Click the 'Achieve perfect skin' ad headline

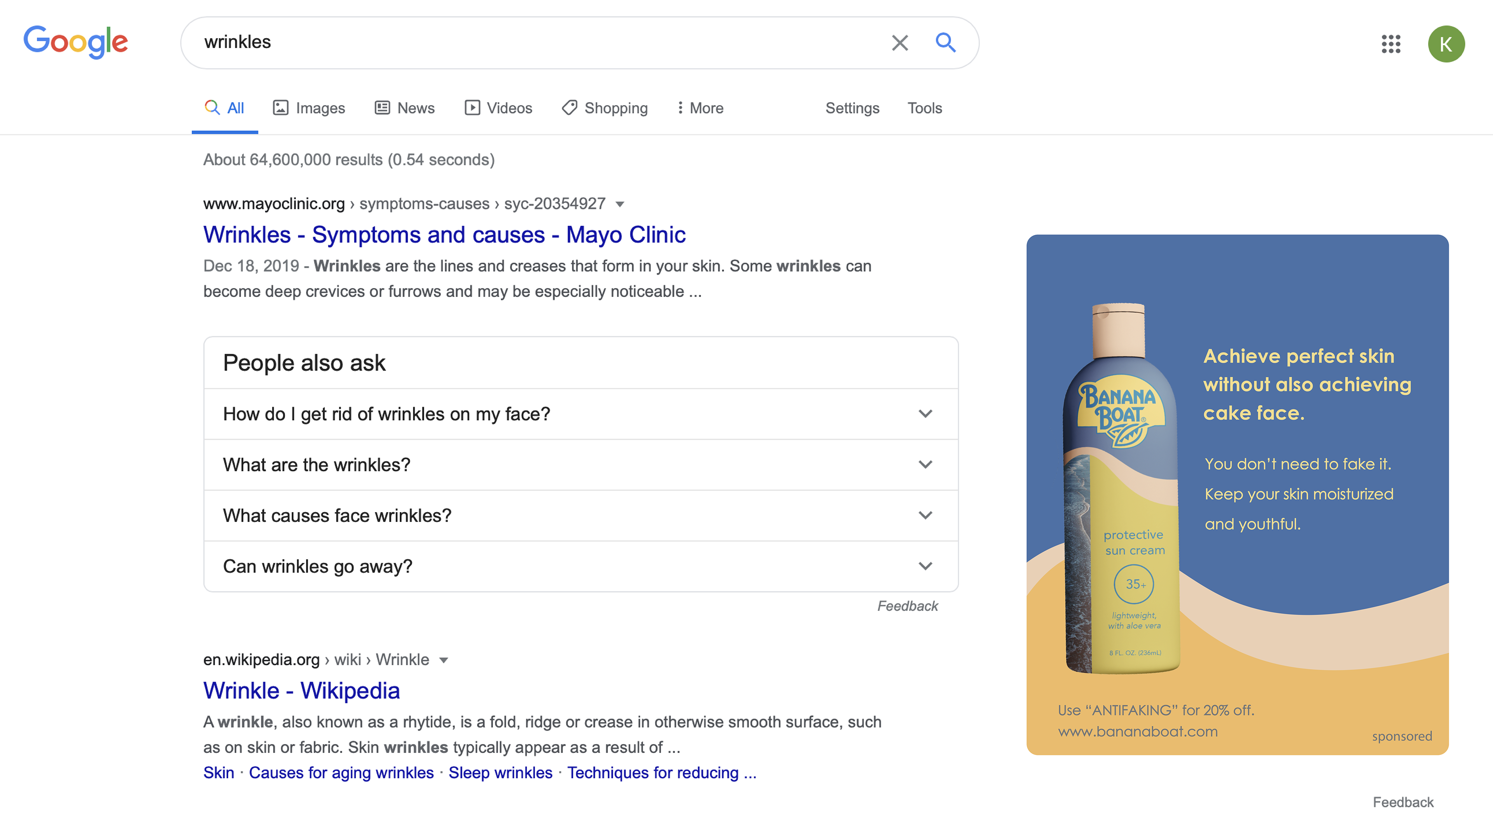(1307, 384)
